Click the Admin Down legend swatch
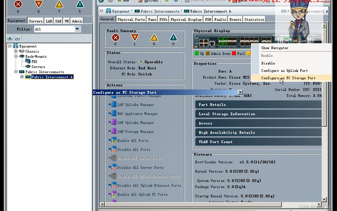 208,53
